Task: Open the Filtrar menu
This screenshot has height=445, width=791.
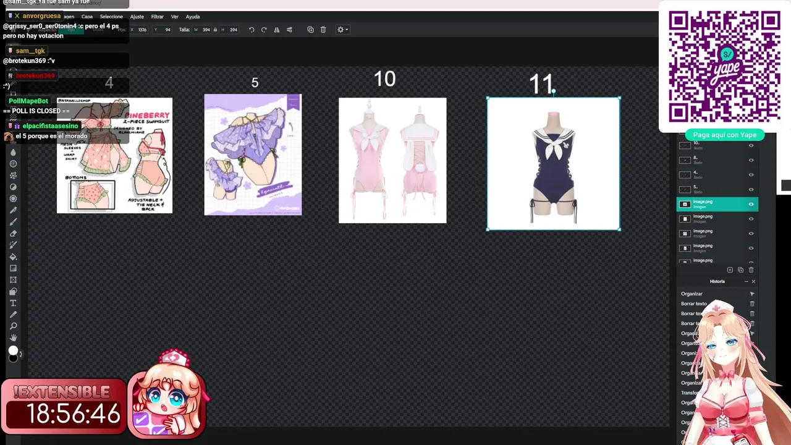Action: 158,17
